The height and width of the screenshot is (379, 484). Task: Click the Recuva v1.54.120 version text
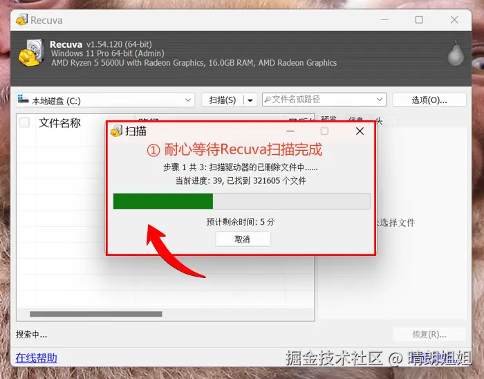click(x=101, y=44)
